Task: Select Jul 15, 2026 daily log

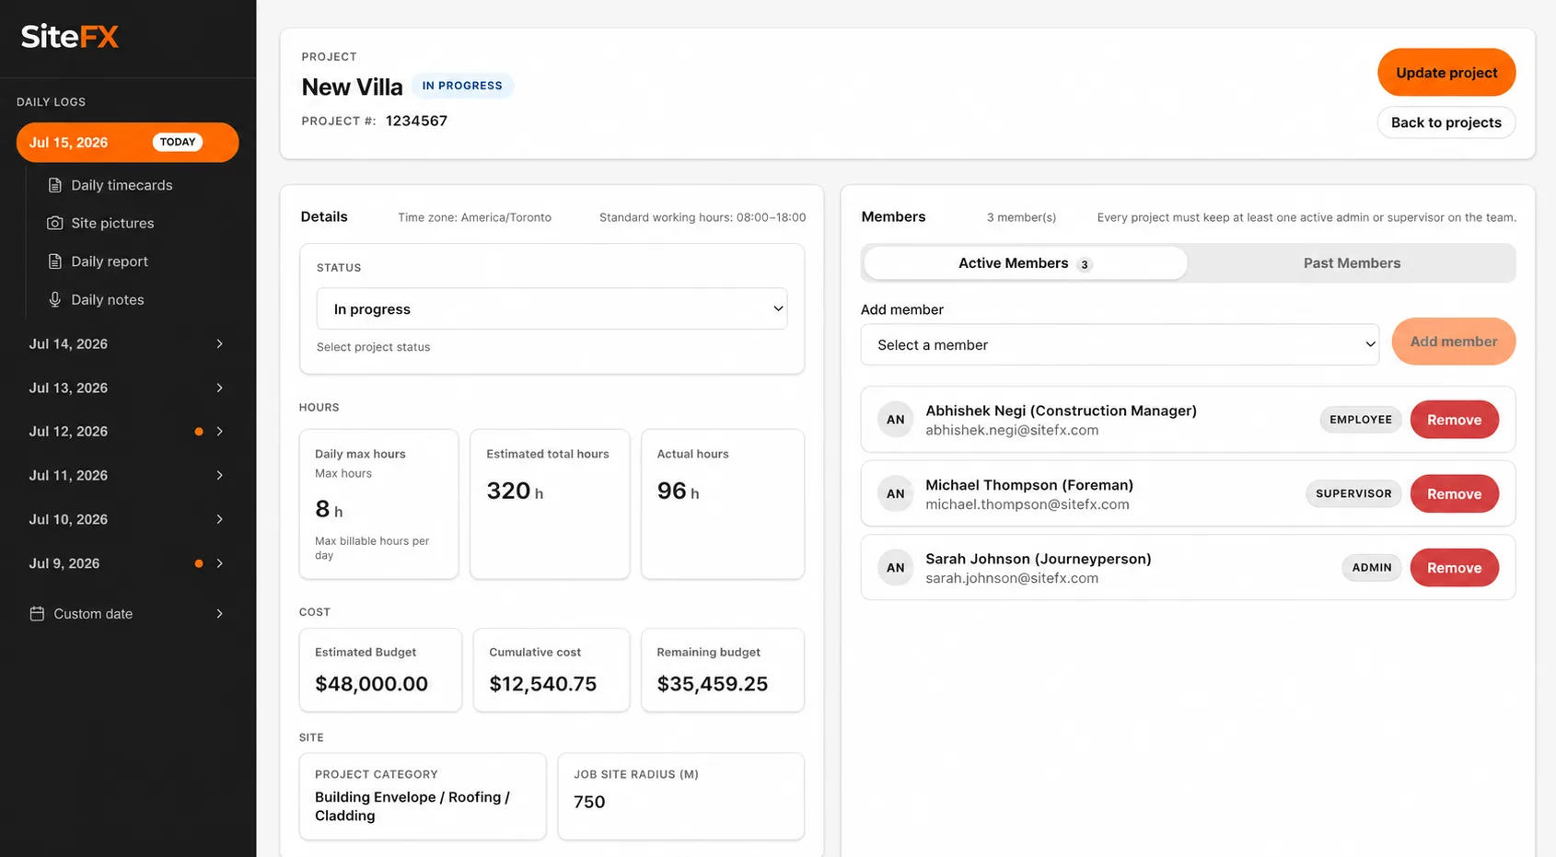Action: coord(127,142)
